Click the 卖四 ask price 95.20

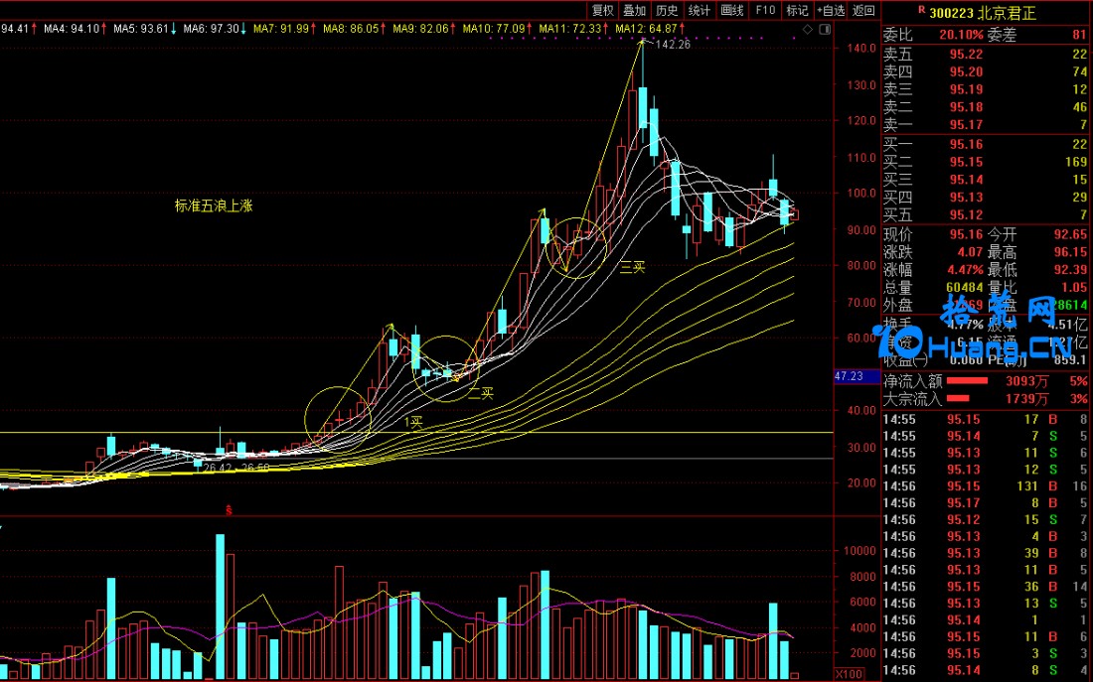coord(966,71)
